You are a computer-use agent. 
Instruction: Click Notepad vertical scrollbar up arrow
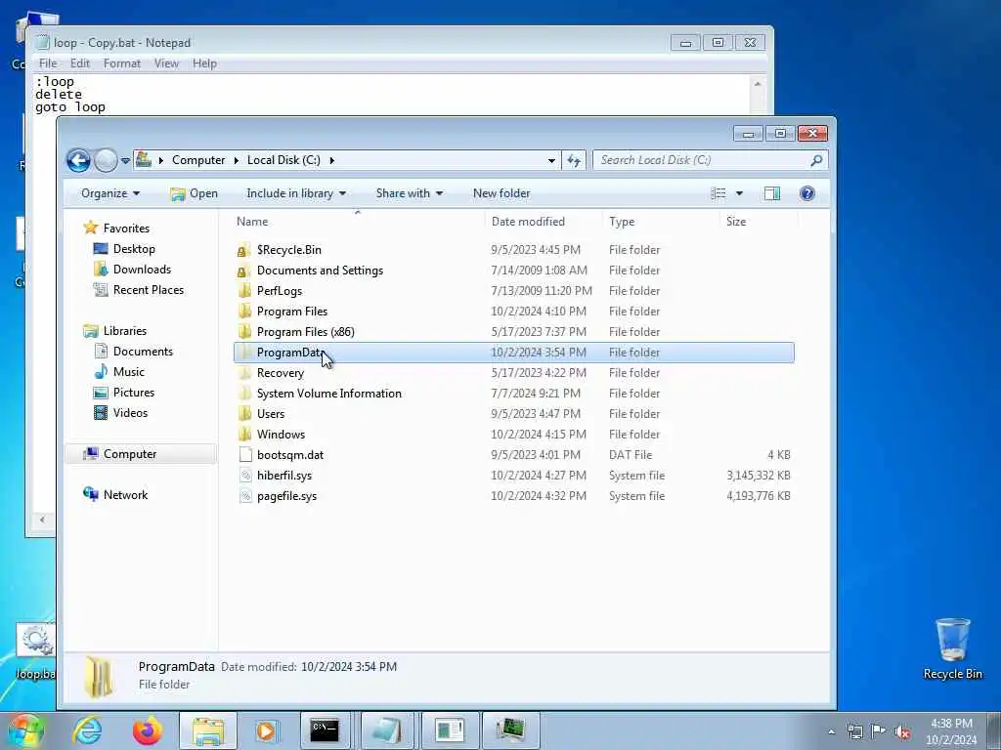click(758, 84)
